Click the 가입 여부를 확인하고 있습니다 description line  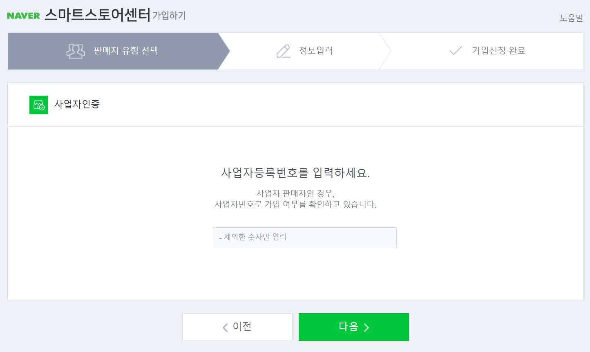295,204
